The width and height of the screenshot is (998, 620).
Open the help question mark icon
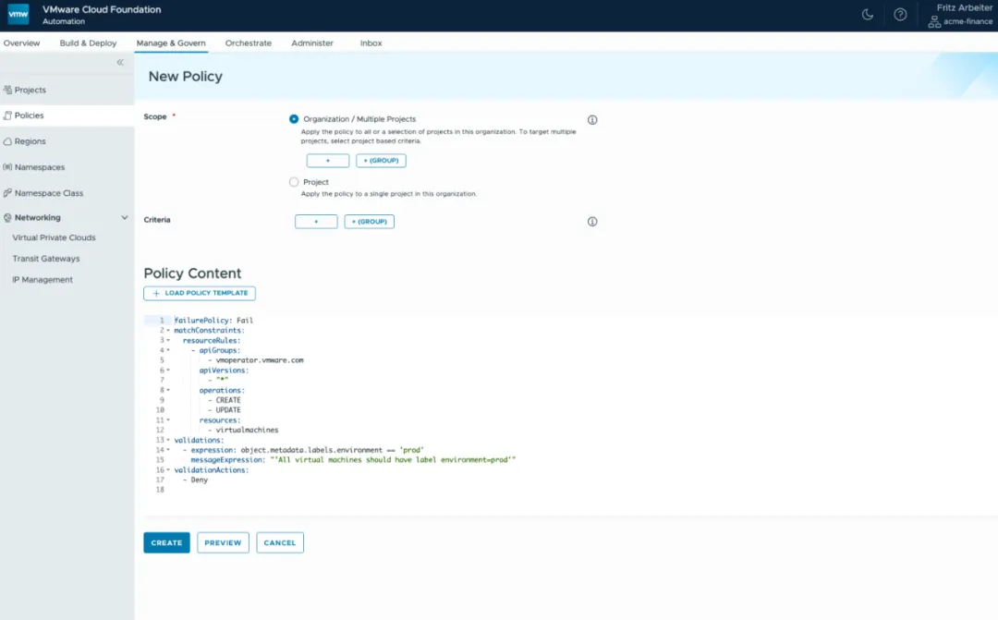900,15
